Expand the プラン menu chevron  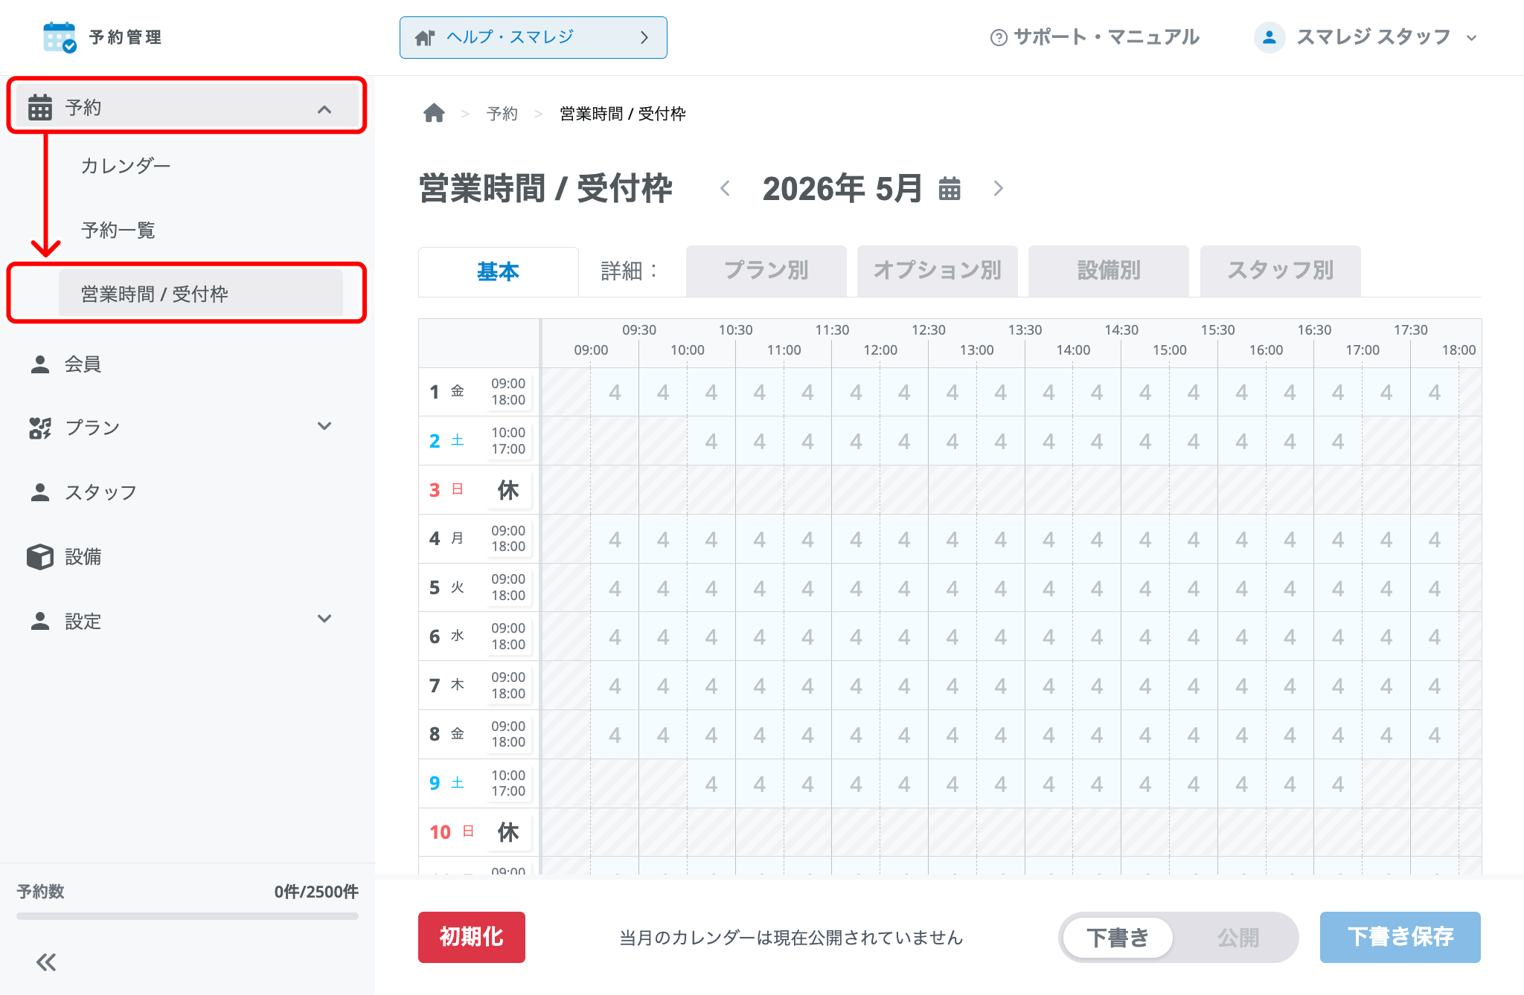click(x=324, y=426)
